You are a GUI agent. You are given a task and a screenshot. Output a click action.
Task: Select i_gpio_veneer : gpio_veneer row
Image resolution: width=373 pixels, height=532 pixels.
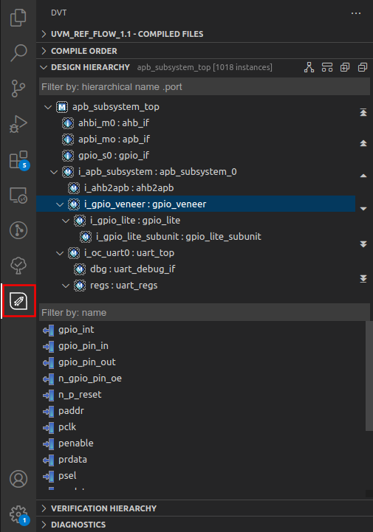click(196, 204)
